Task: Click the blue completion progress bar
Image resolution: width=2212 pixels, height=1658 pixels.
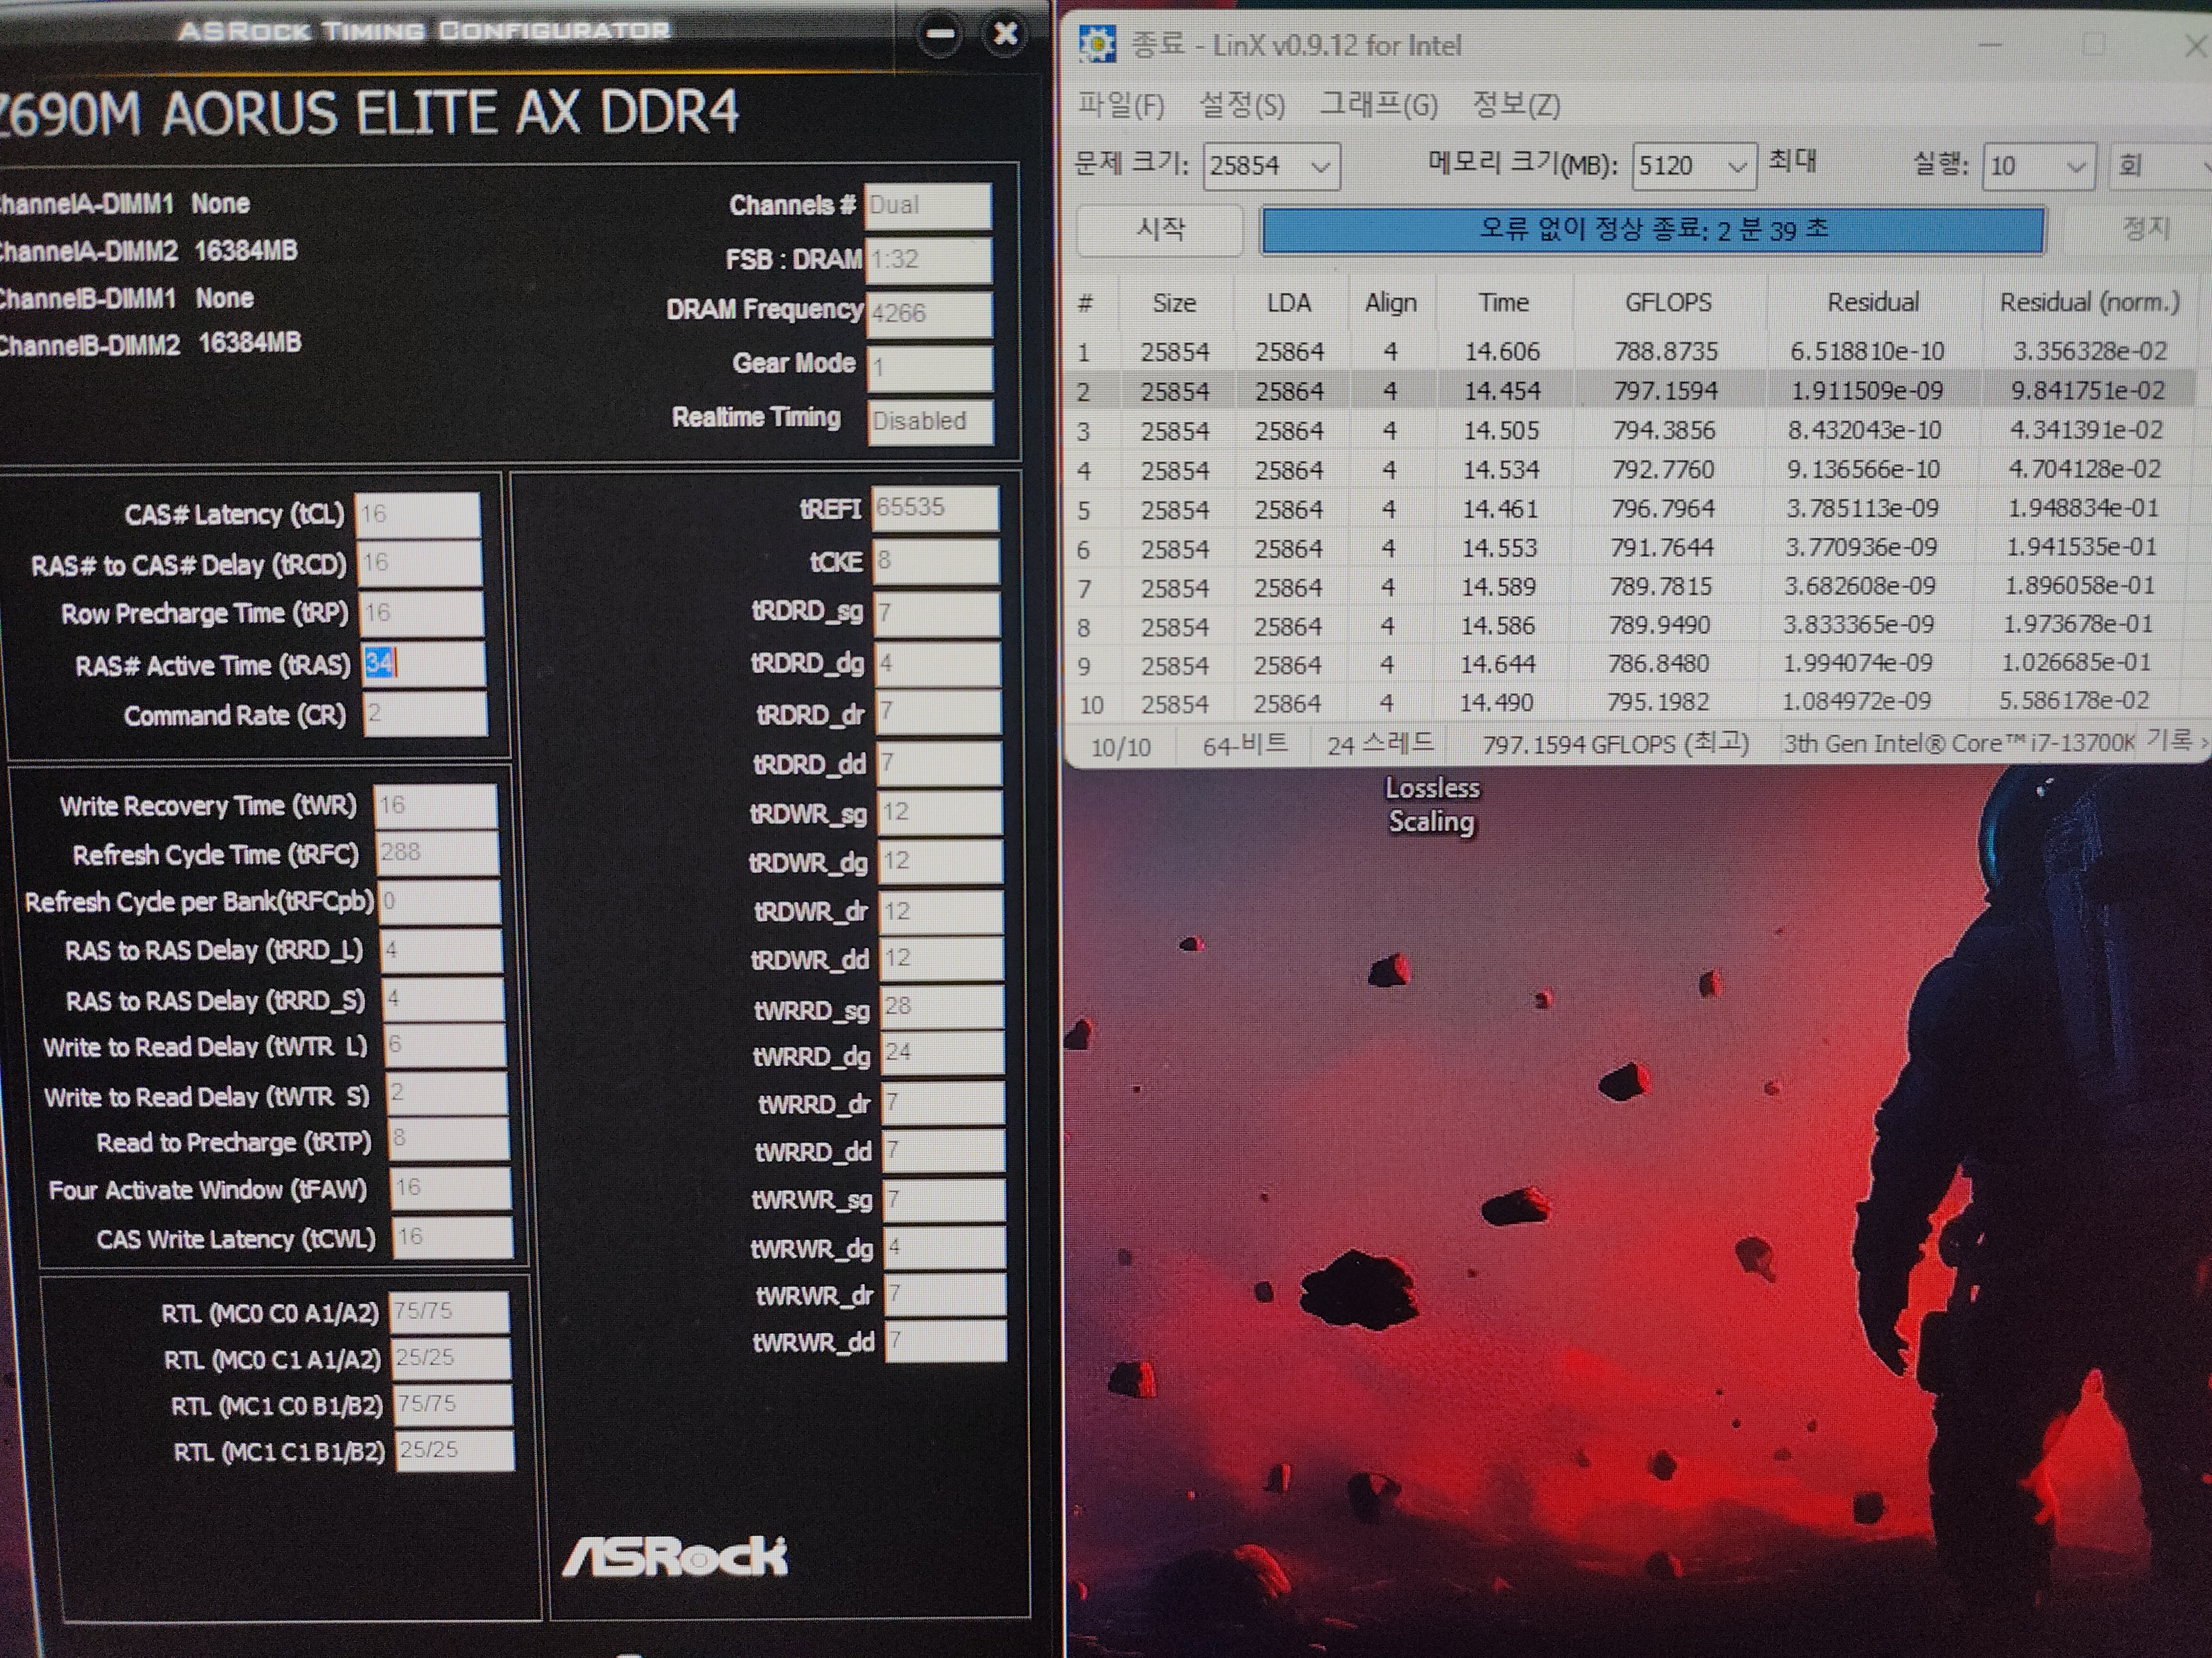Action: 1653,231
